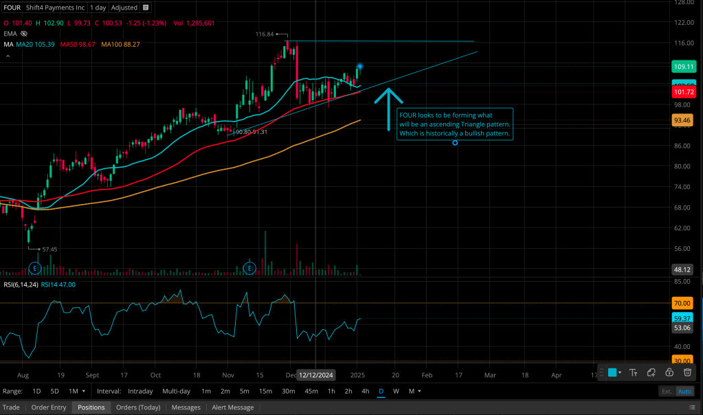Toggle EMA visibility with the eye icon
703x415 pixels.
pyautogui.click(x=23, y=33)
